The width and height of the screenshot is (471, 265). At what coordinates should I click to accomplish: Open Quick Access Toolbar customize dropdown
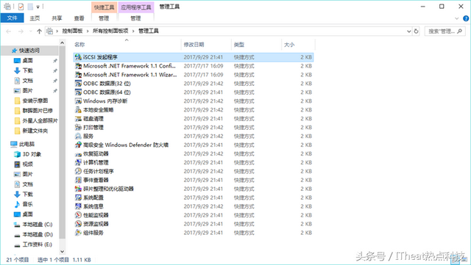tap(38, 7)
